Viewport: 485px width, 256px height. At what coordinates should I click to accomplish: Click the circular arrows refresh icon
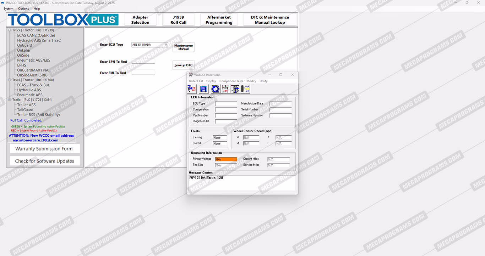point(216,89)
